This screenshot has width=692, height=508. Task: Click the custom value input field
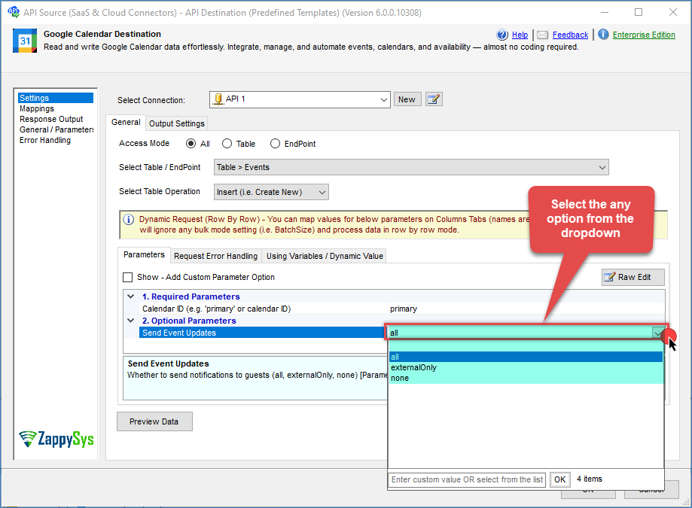467,479
